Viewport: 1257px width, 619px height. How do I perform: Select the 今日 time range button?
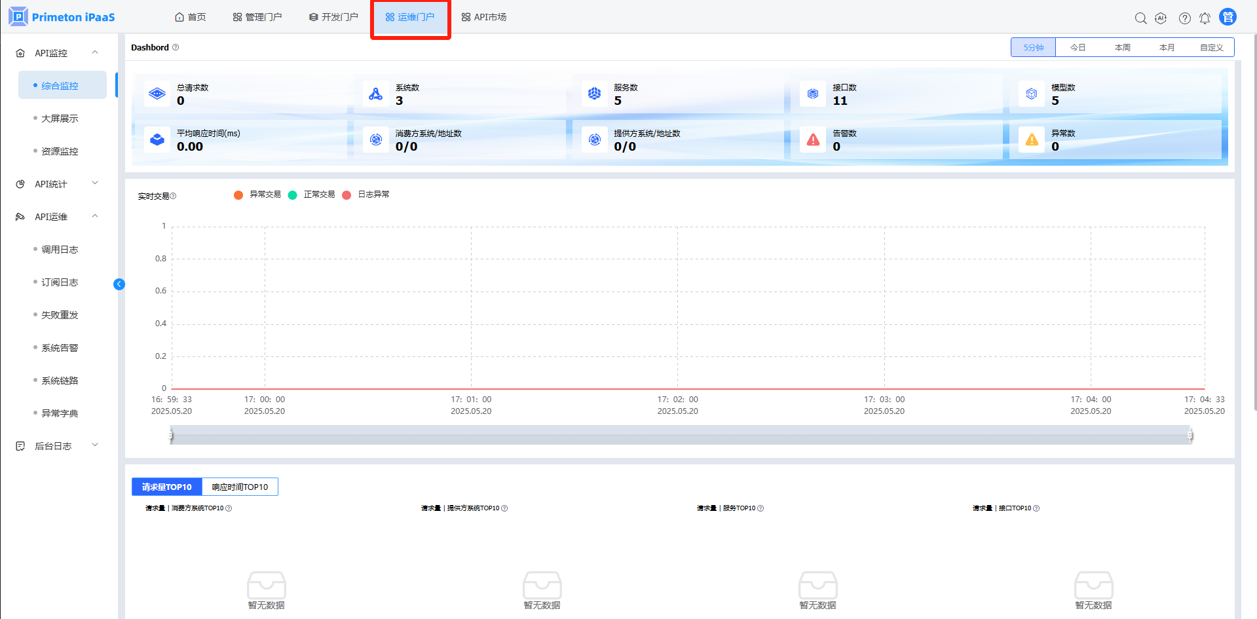coord(1078,47)
